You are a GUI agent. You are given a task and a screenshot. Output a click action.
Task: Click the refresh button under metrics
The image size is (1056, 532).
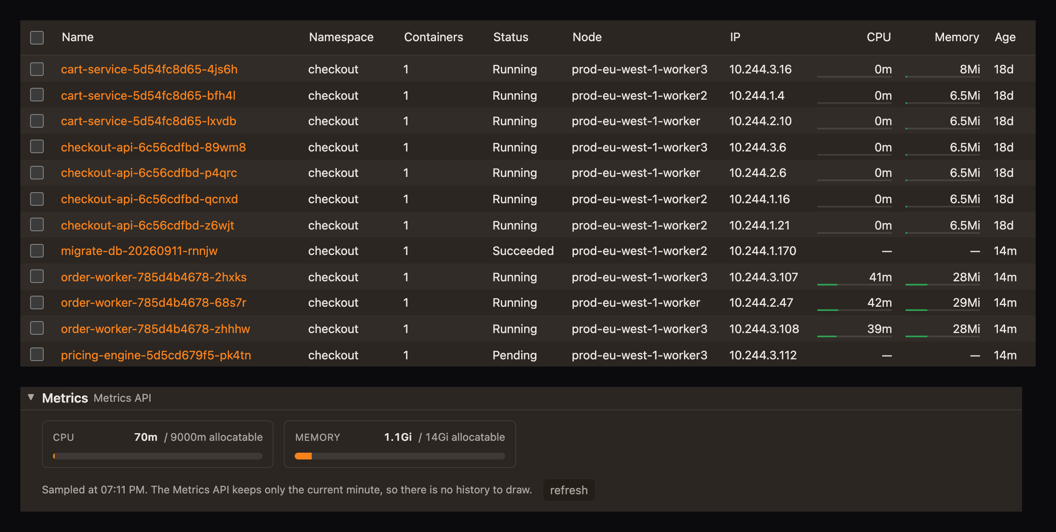[x=569, y=490]
